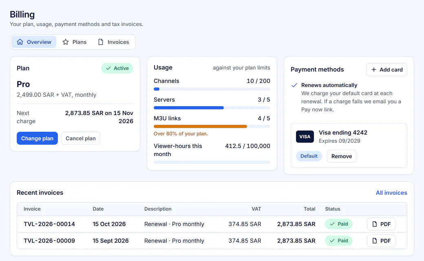Click the Paid status for TVL-2026-00014
The image size is (424, 261).
click(x=338, y=224)
